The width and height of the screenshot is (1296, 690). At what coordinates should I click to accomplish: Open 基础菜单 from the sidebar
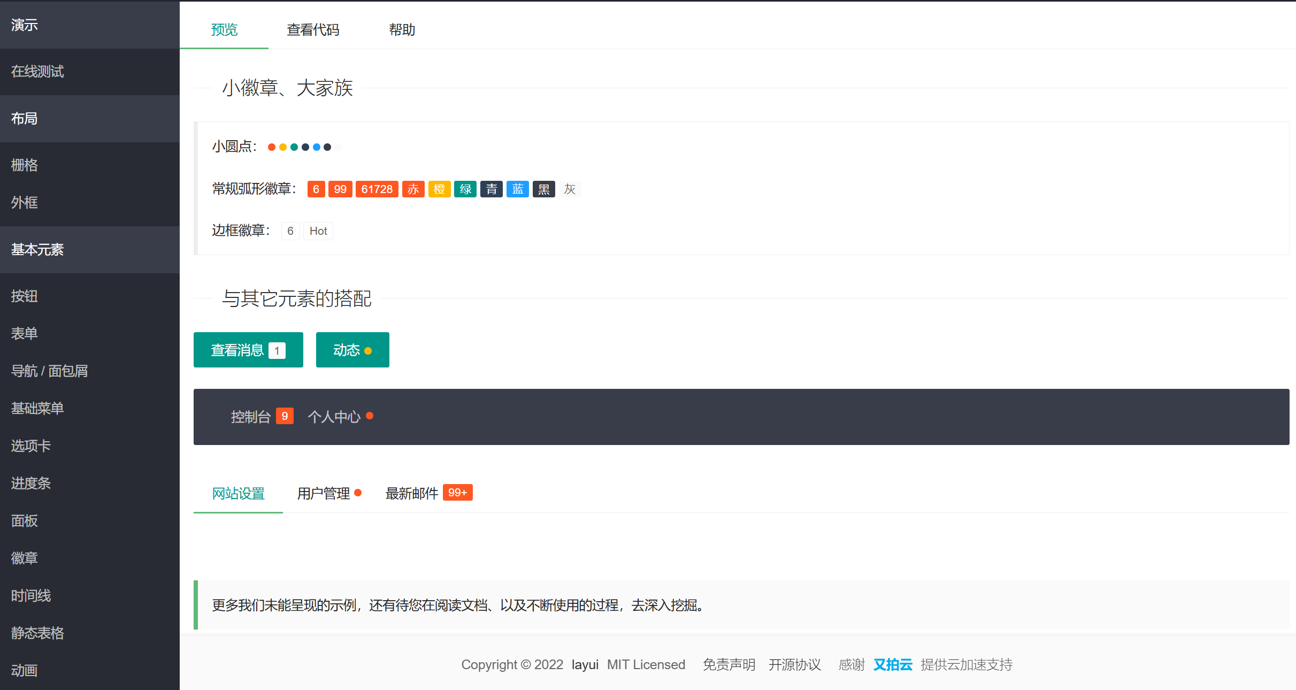(36, 408)
